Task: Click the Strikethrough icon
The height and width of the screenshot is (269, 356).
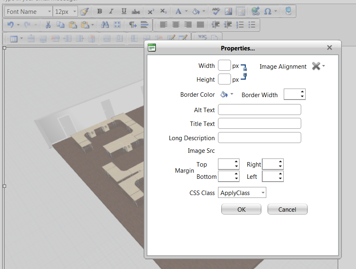Action: click(x=136, y=11)
